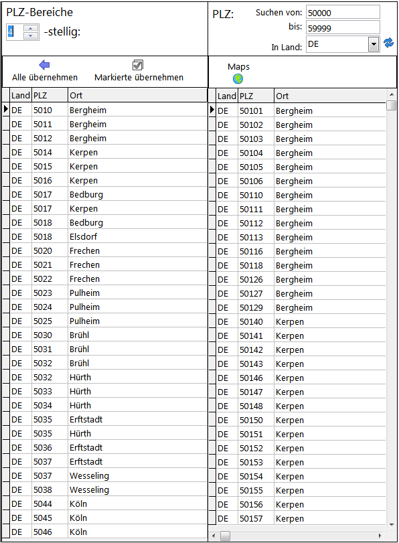
Task: Click the right table scrollbar up arrow
Action: [392, 94]
